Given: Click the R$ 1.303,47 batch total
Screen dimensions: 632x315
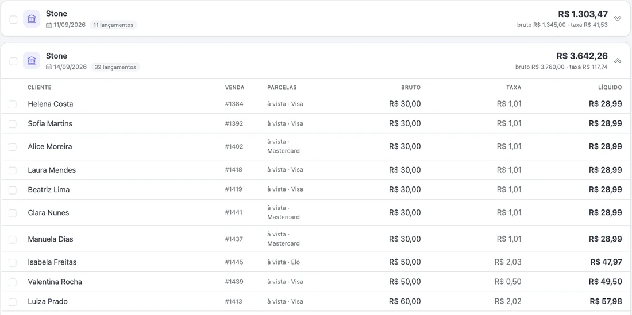Looking at the screenshot, I should point(583,14).
